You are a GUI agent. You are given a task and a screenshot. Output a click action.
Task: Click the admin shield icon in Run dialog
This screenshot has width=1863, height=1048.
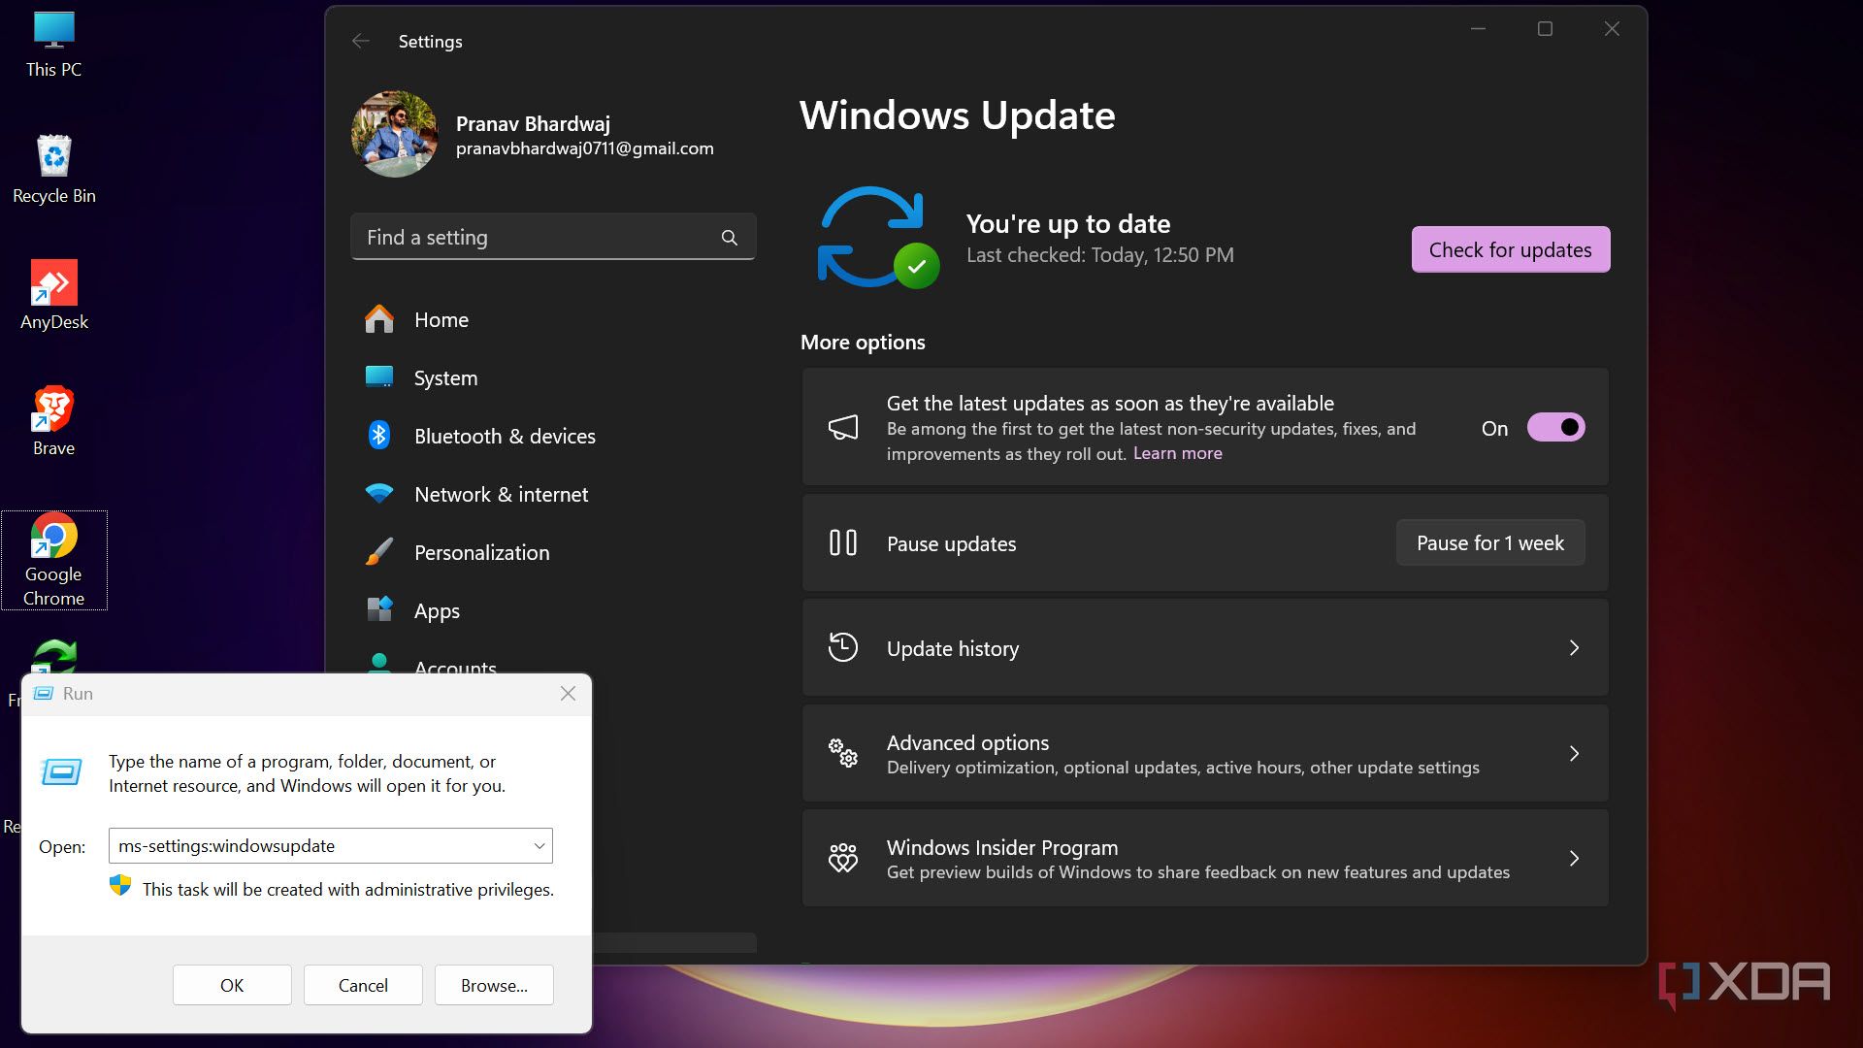pyautogui.click(x=120, y=885)
